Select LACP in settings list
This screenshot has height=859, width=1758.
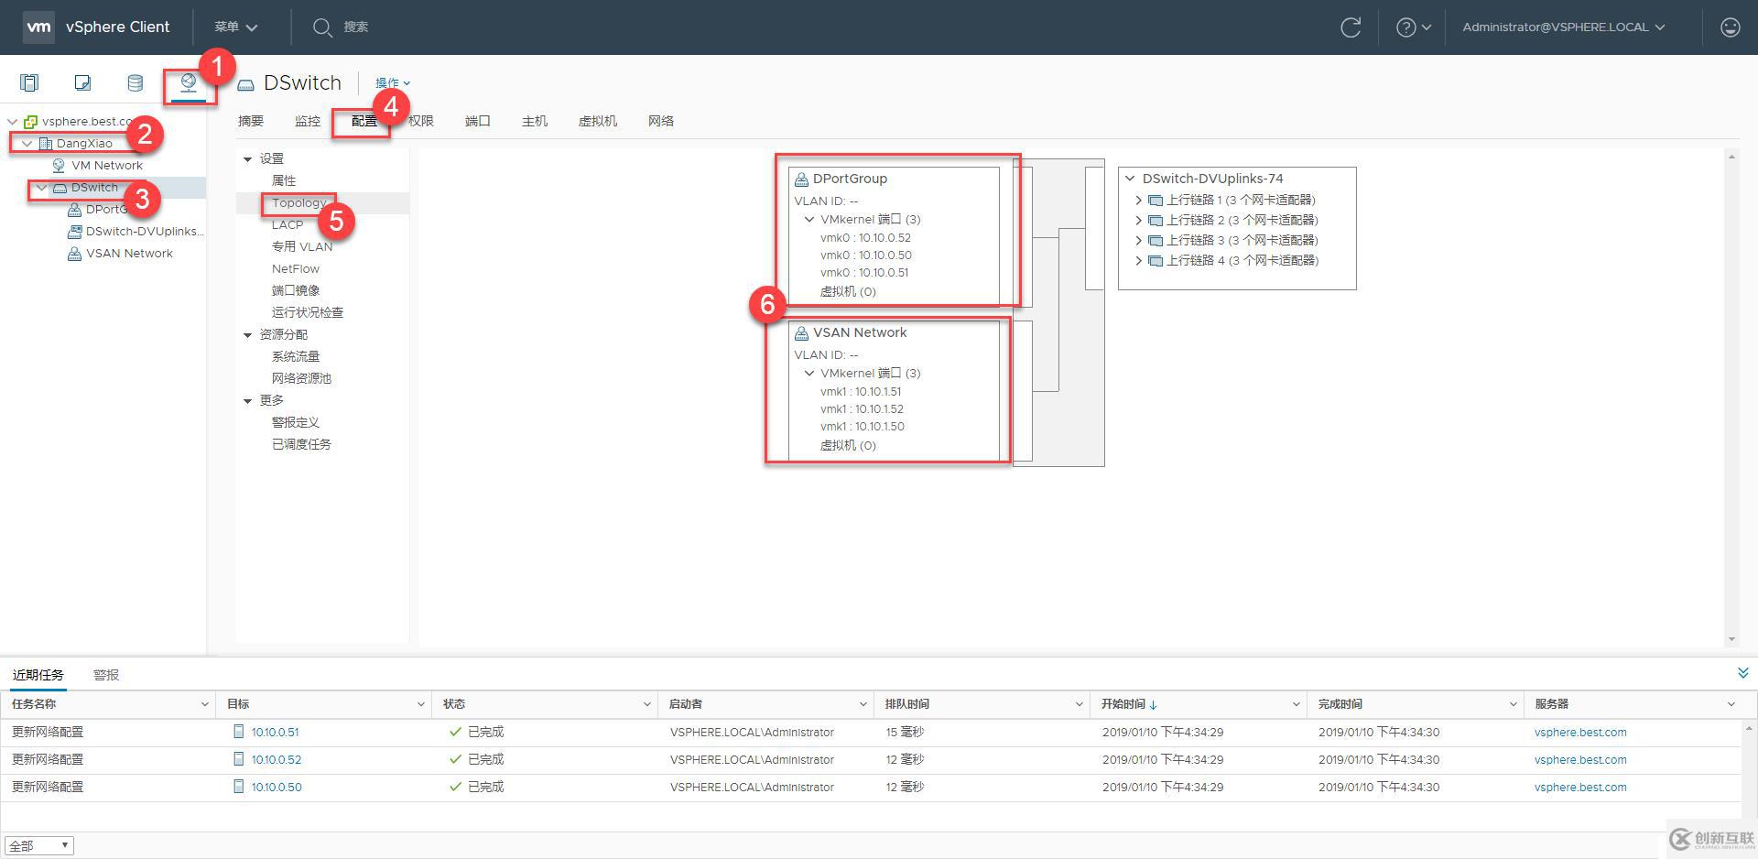click(288, 224)
